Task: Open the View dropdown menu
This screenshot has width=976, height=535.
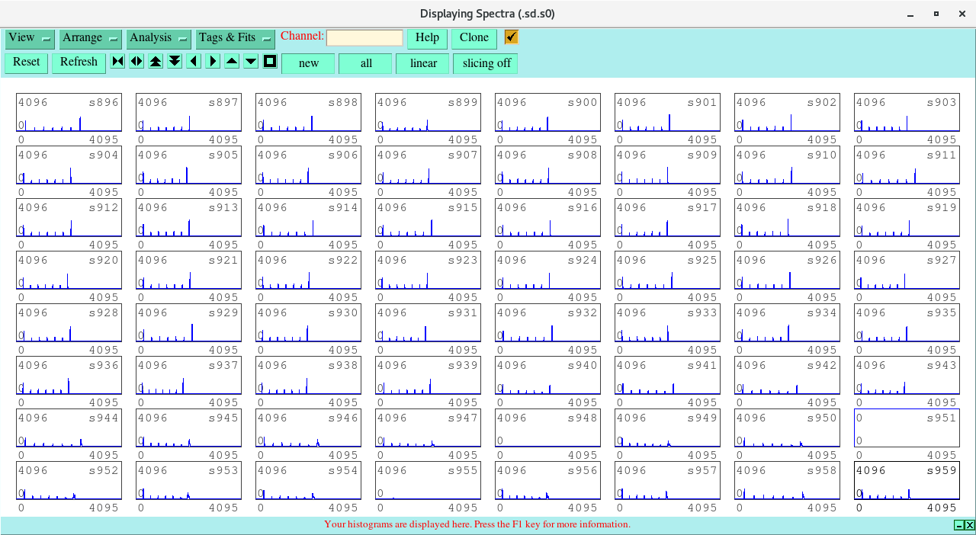Action: (x=29, y=38)
